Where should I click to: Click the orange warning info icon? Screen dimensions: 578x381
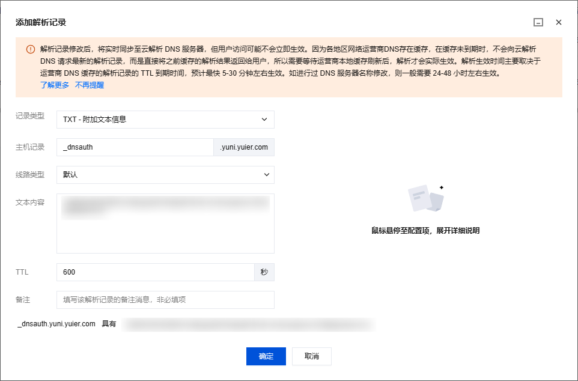point(31,49)
